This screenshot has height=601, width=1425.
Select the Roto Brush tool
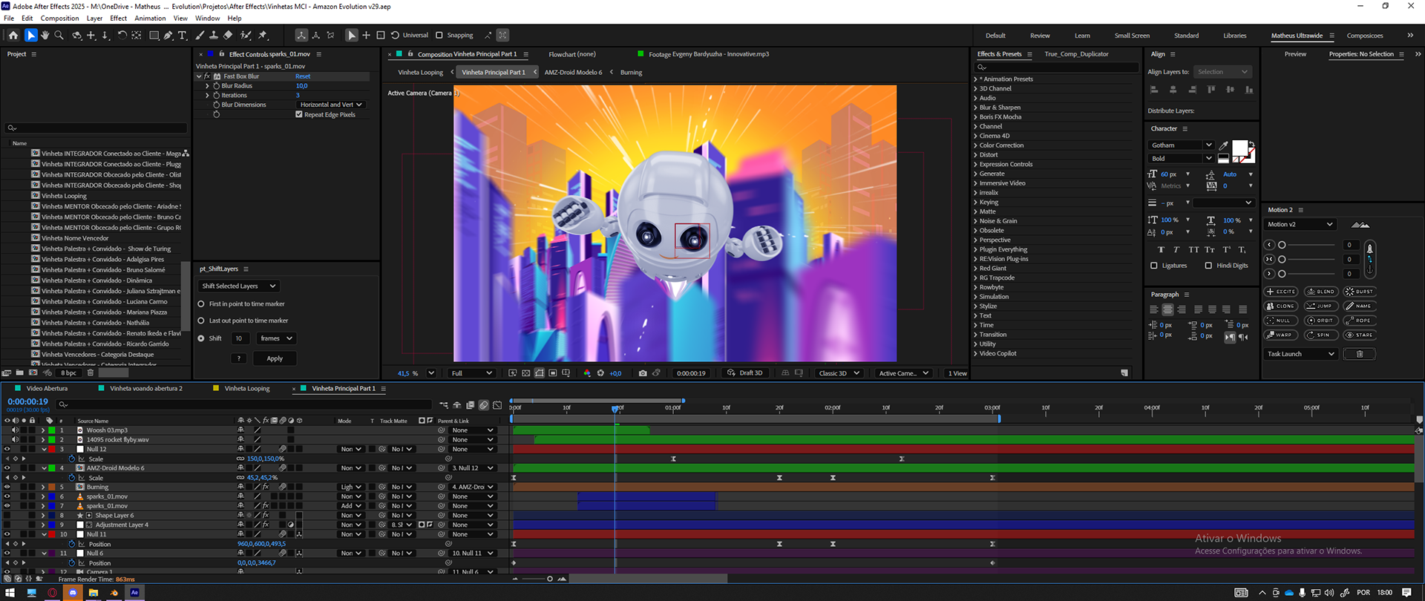point(246,35)
